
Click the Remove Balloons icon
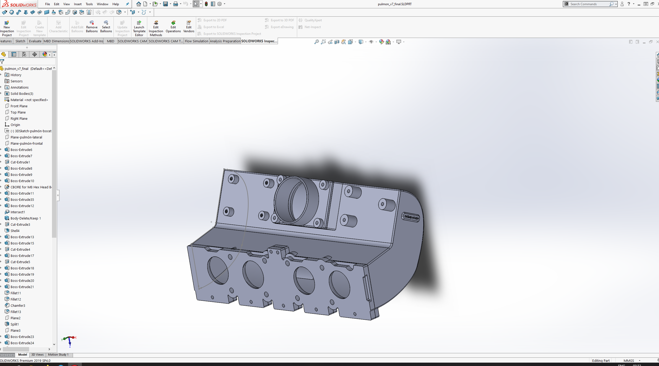pos(92,27)
